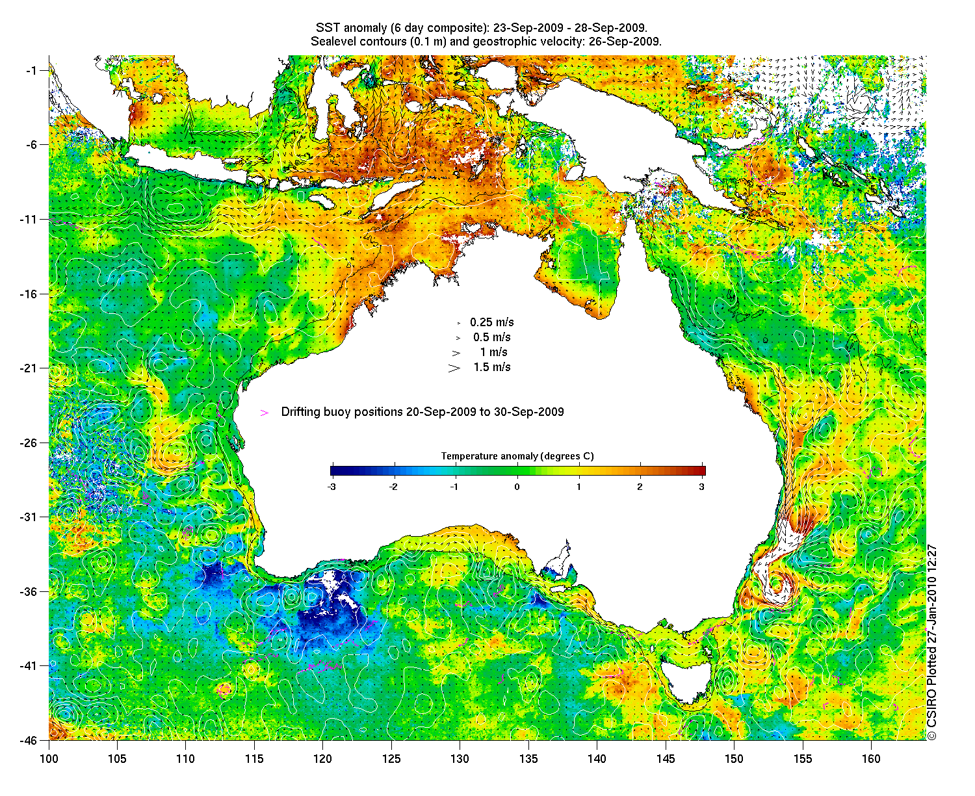Screen dimensions: 975x796
Task: Click the longitude axis label 105
Action: tap(117, 759)
